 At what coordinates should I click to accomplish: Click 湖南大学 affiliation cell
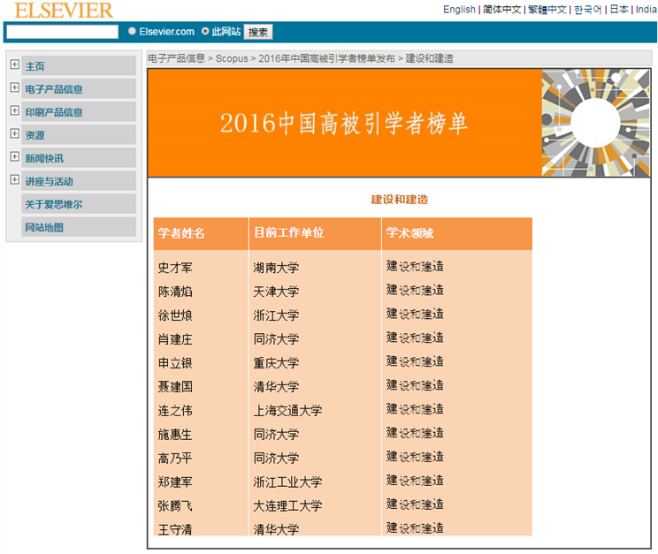(x=276, y=268)
